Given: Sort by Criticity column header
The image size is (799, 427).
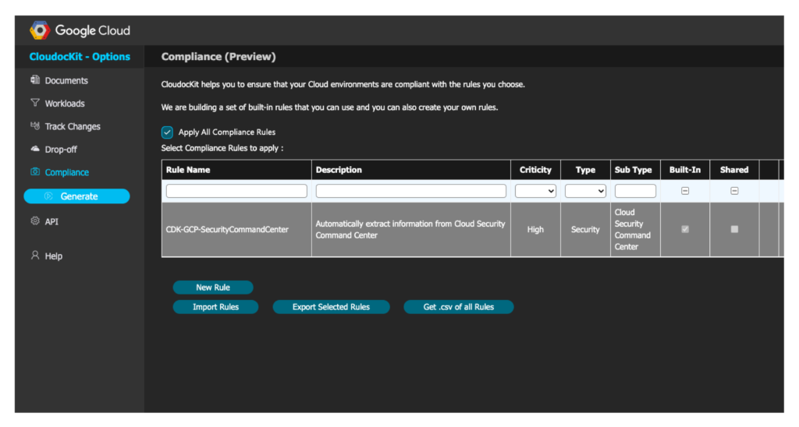Looking at the screenshot, I should tap(535, 170).
